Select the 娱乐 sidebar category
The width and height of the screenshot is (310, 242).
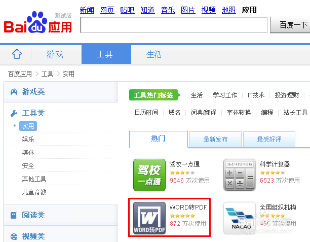tap(28, 139)
